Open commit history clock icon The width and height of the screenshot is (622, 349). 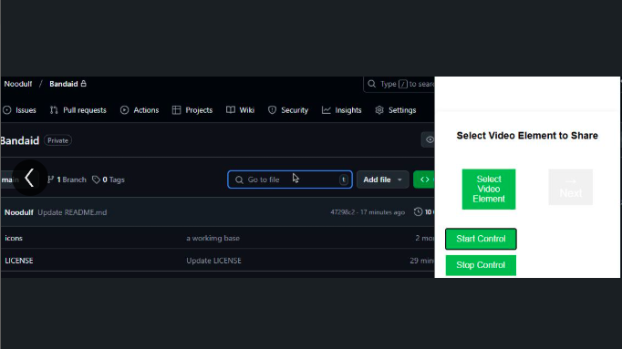click(x=418, y=212)
